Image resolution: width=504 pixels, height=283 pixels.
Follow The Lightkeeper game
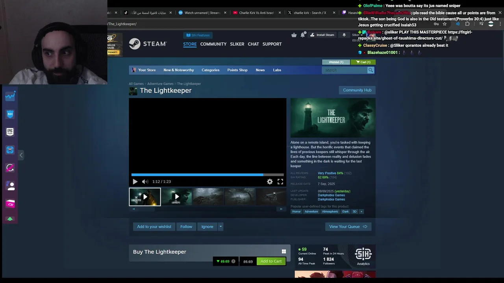coord(186,226)
